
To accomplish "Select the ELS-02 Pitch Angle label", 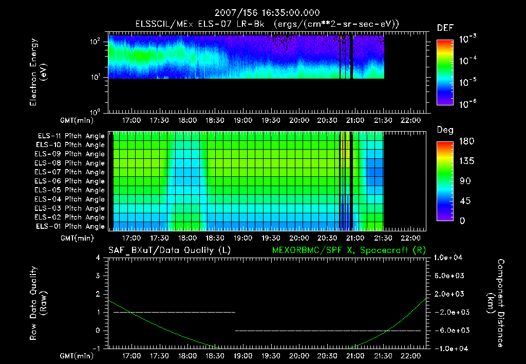I will pos(70,217).
